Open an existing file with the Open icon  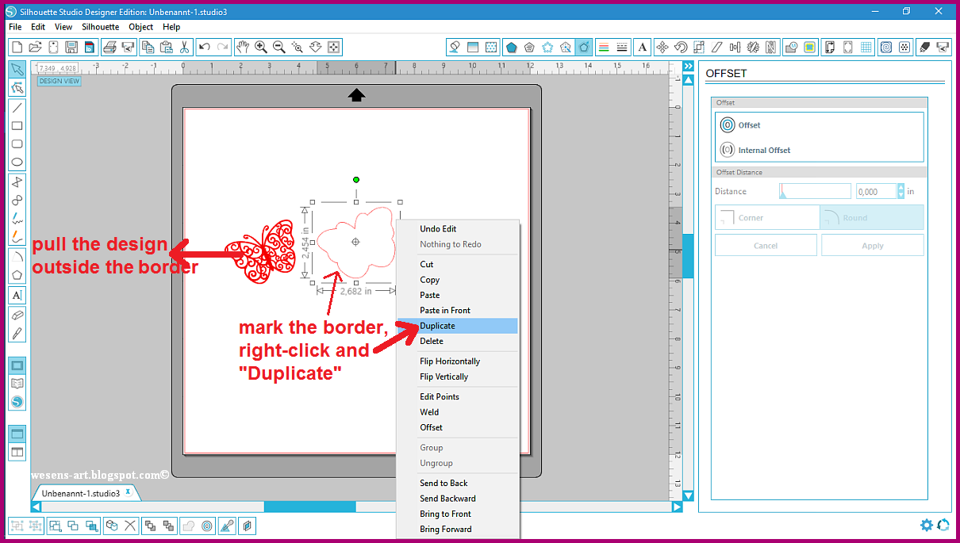34,47
